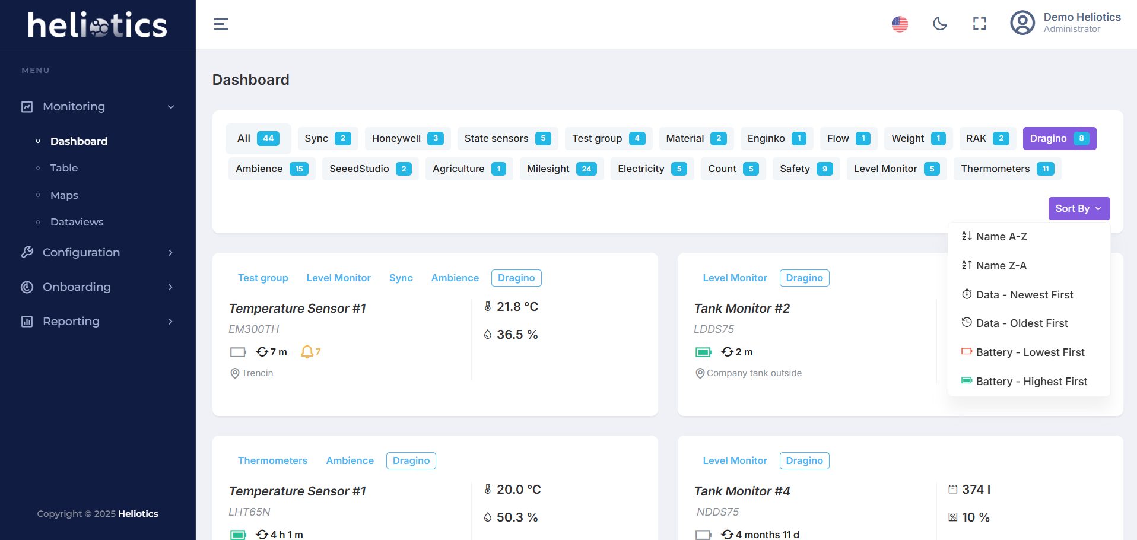Click the Company tank outside pin icon
Viewport: 1137px width, 540px height.
(700, 373)
